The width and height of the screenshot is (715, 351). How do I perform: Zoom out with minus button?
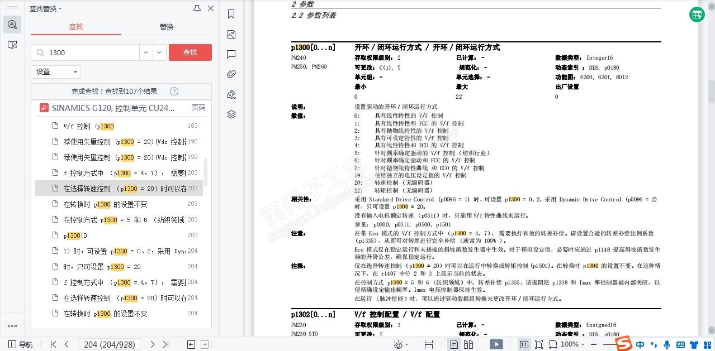594,344
